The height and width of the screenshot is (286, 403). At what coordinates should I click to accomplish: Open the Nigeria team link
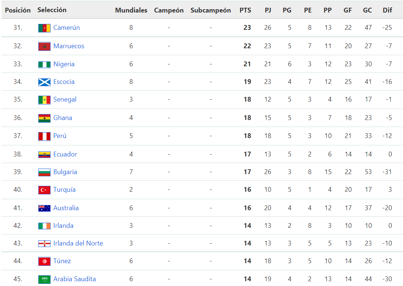(64, 64)
